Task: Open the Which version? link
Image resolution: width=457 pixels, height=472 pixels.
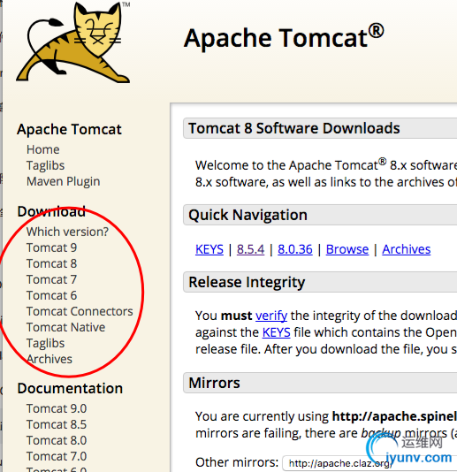Action: [67, 232]
